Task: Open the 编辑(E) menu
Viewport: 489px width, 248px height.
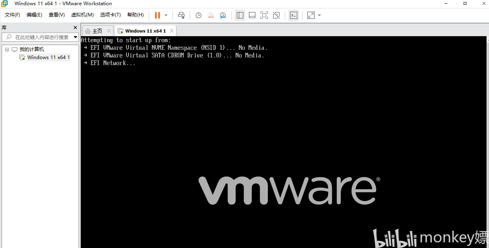Action: point(34,15)
